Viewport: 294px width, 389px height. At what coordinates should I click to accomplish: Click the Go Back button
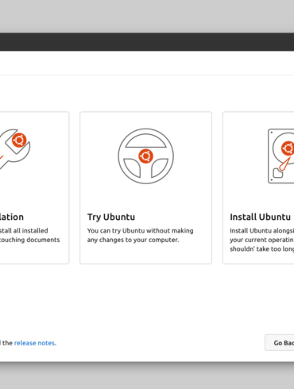[280, 343]
